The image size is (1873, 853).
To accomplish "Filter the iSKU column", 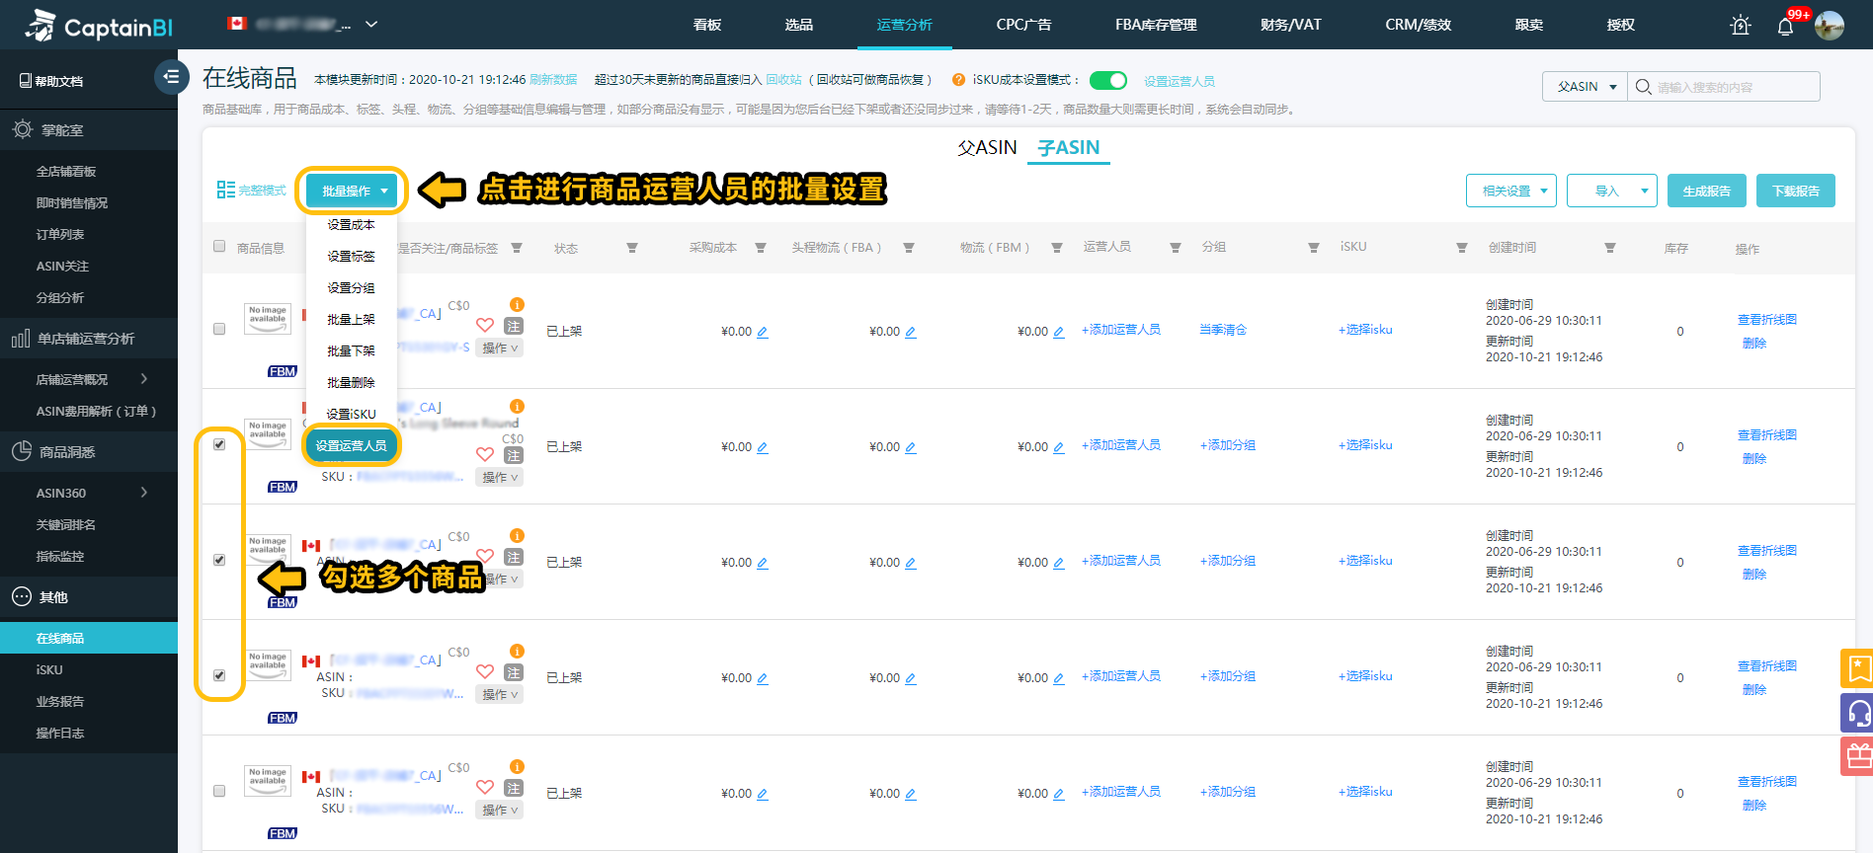I will click(x=1462, y=248).
